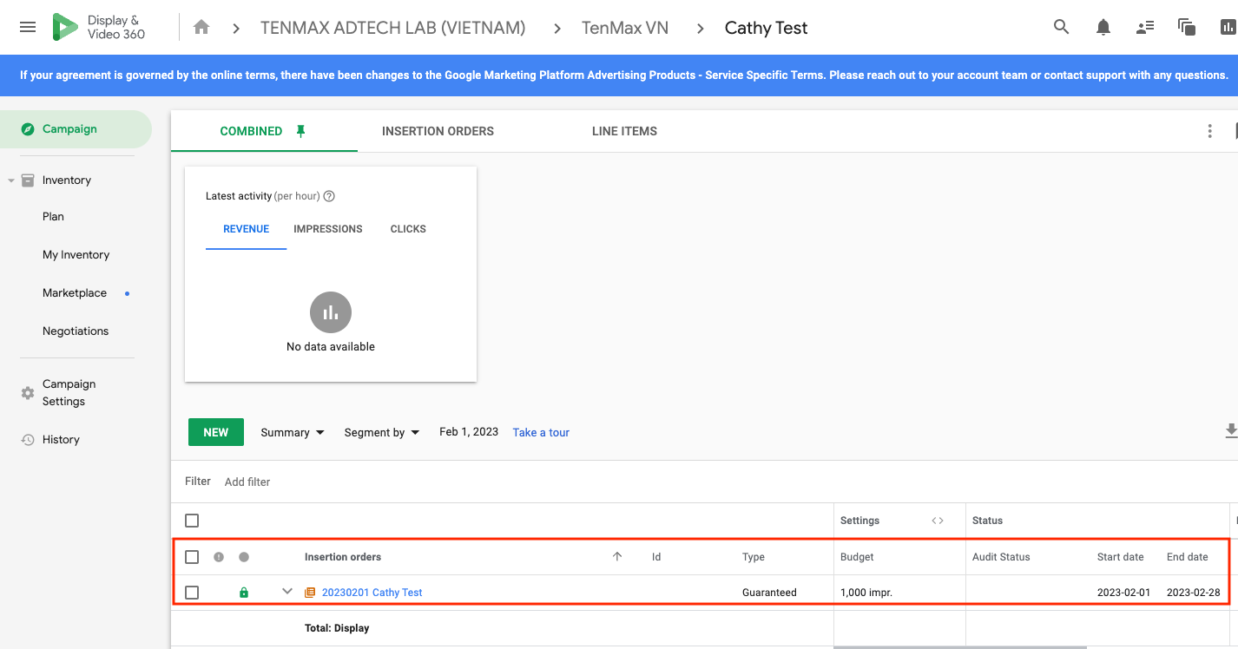Switch to the COMBINED tab
This screenshot has height=649, width=1238.
coord(264,131)
